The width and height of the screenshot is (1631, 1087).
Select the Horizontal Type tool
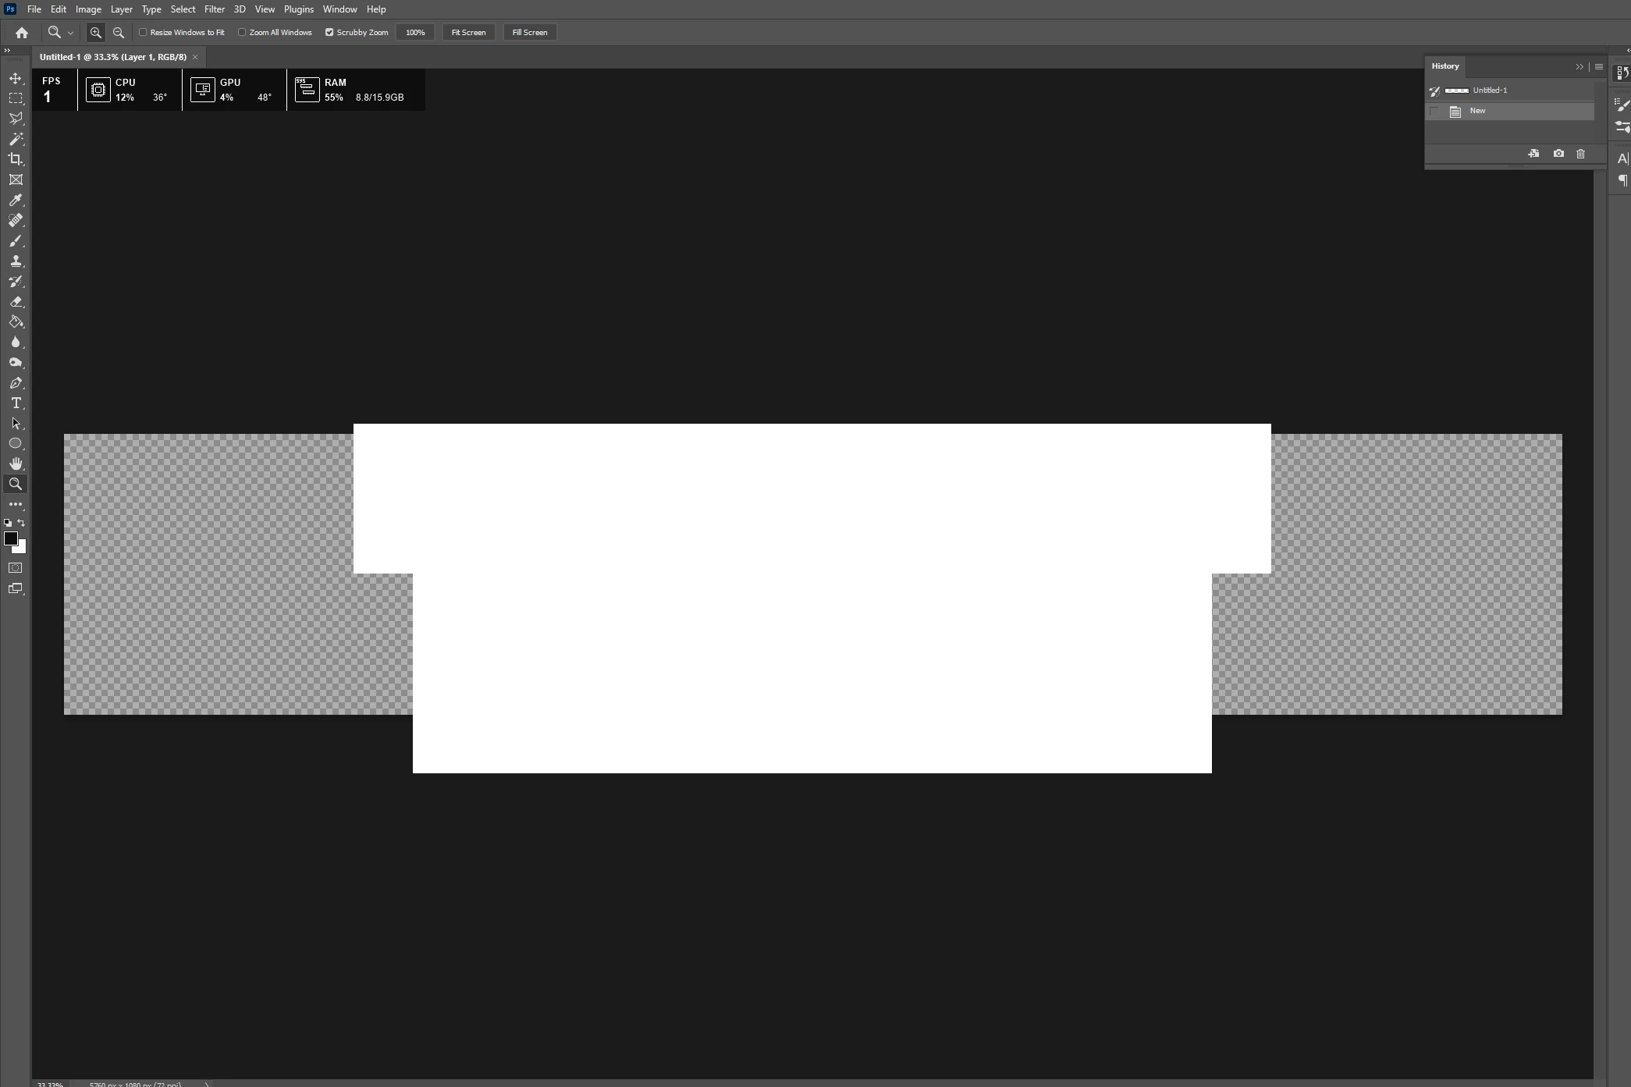click(x=16, y=403)
